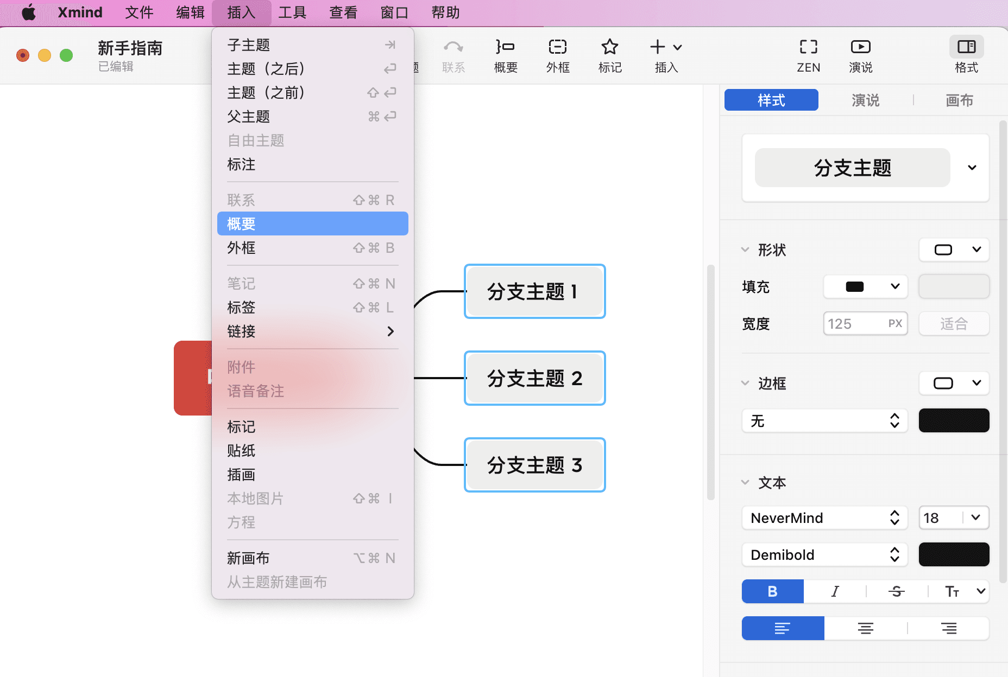The image size is (1008, 677).
Task: Enable bold text formatting
Action: tap(772, 591)
